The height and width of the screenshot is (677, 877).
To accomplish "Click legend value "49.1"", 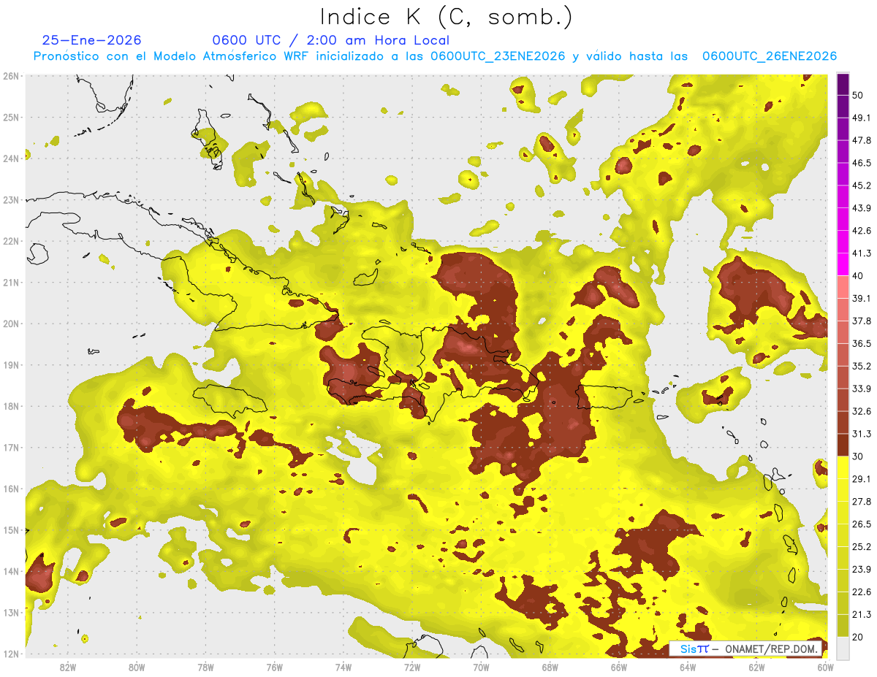I will click(862, 118).
